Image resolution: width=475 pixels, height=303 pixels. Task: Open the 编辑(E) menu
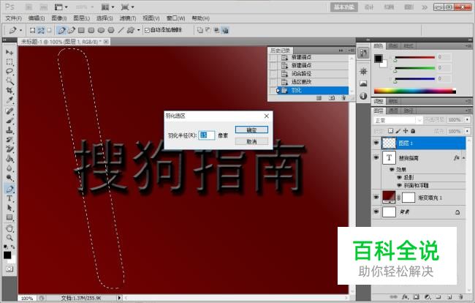pos(37,18)
